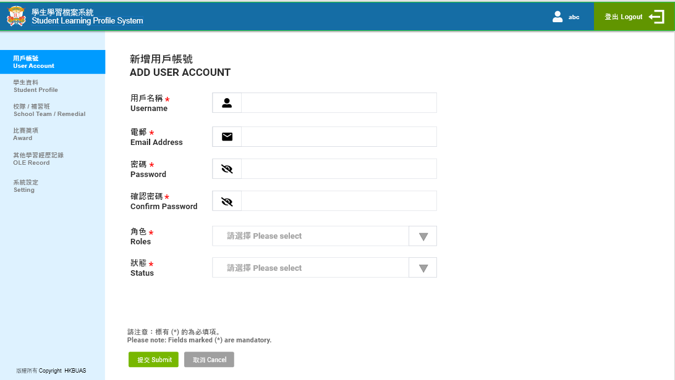Click the person icon beside Username field

(x=227, y=103)
